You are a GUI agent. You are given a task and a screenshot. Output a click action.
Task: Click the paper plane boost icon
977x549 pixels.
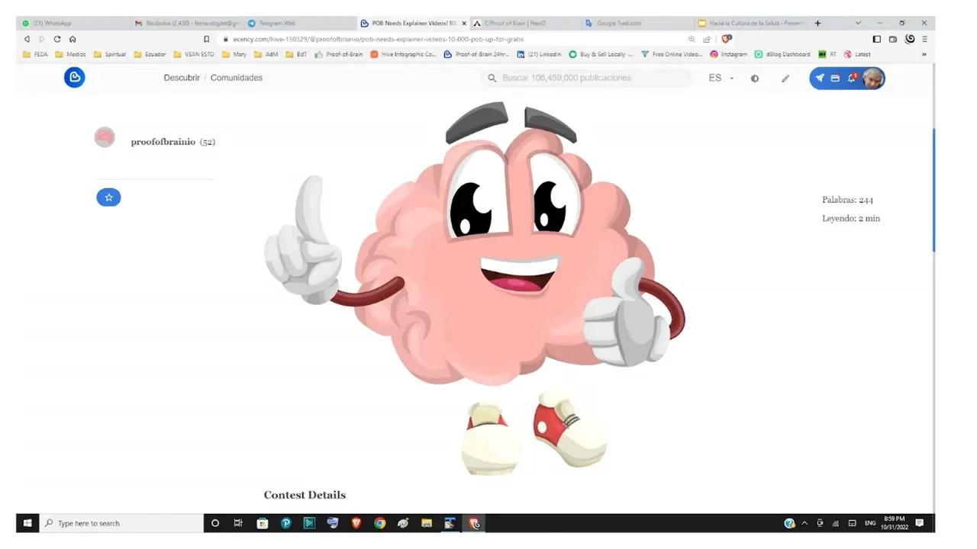point(820,78)
